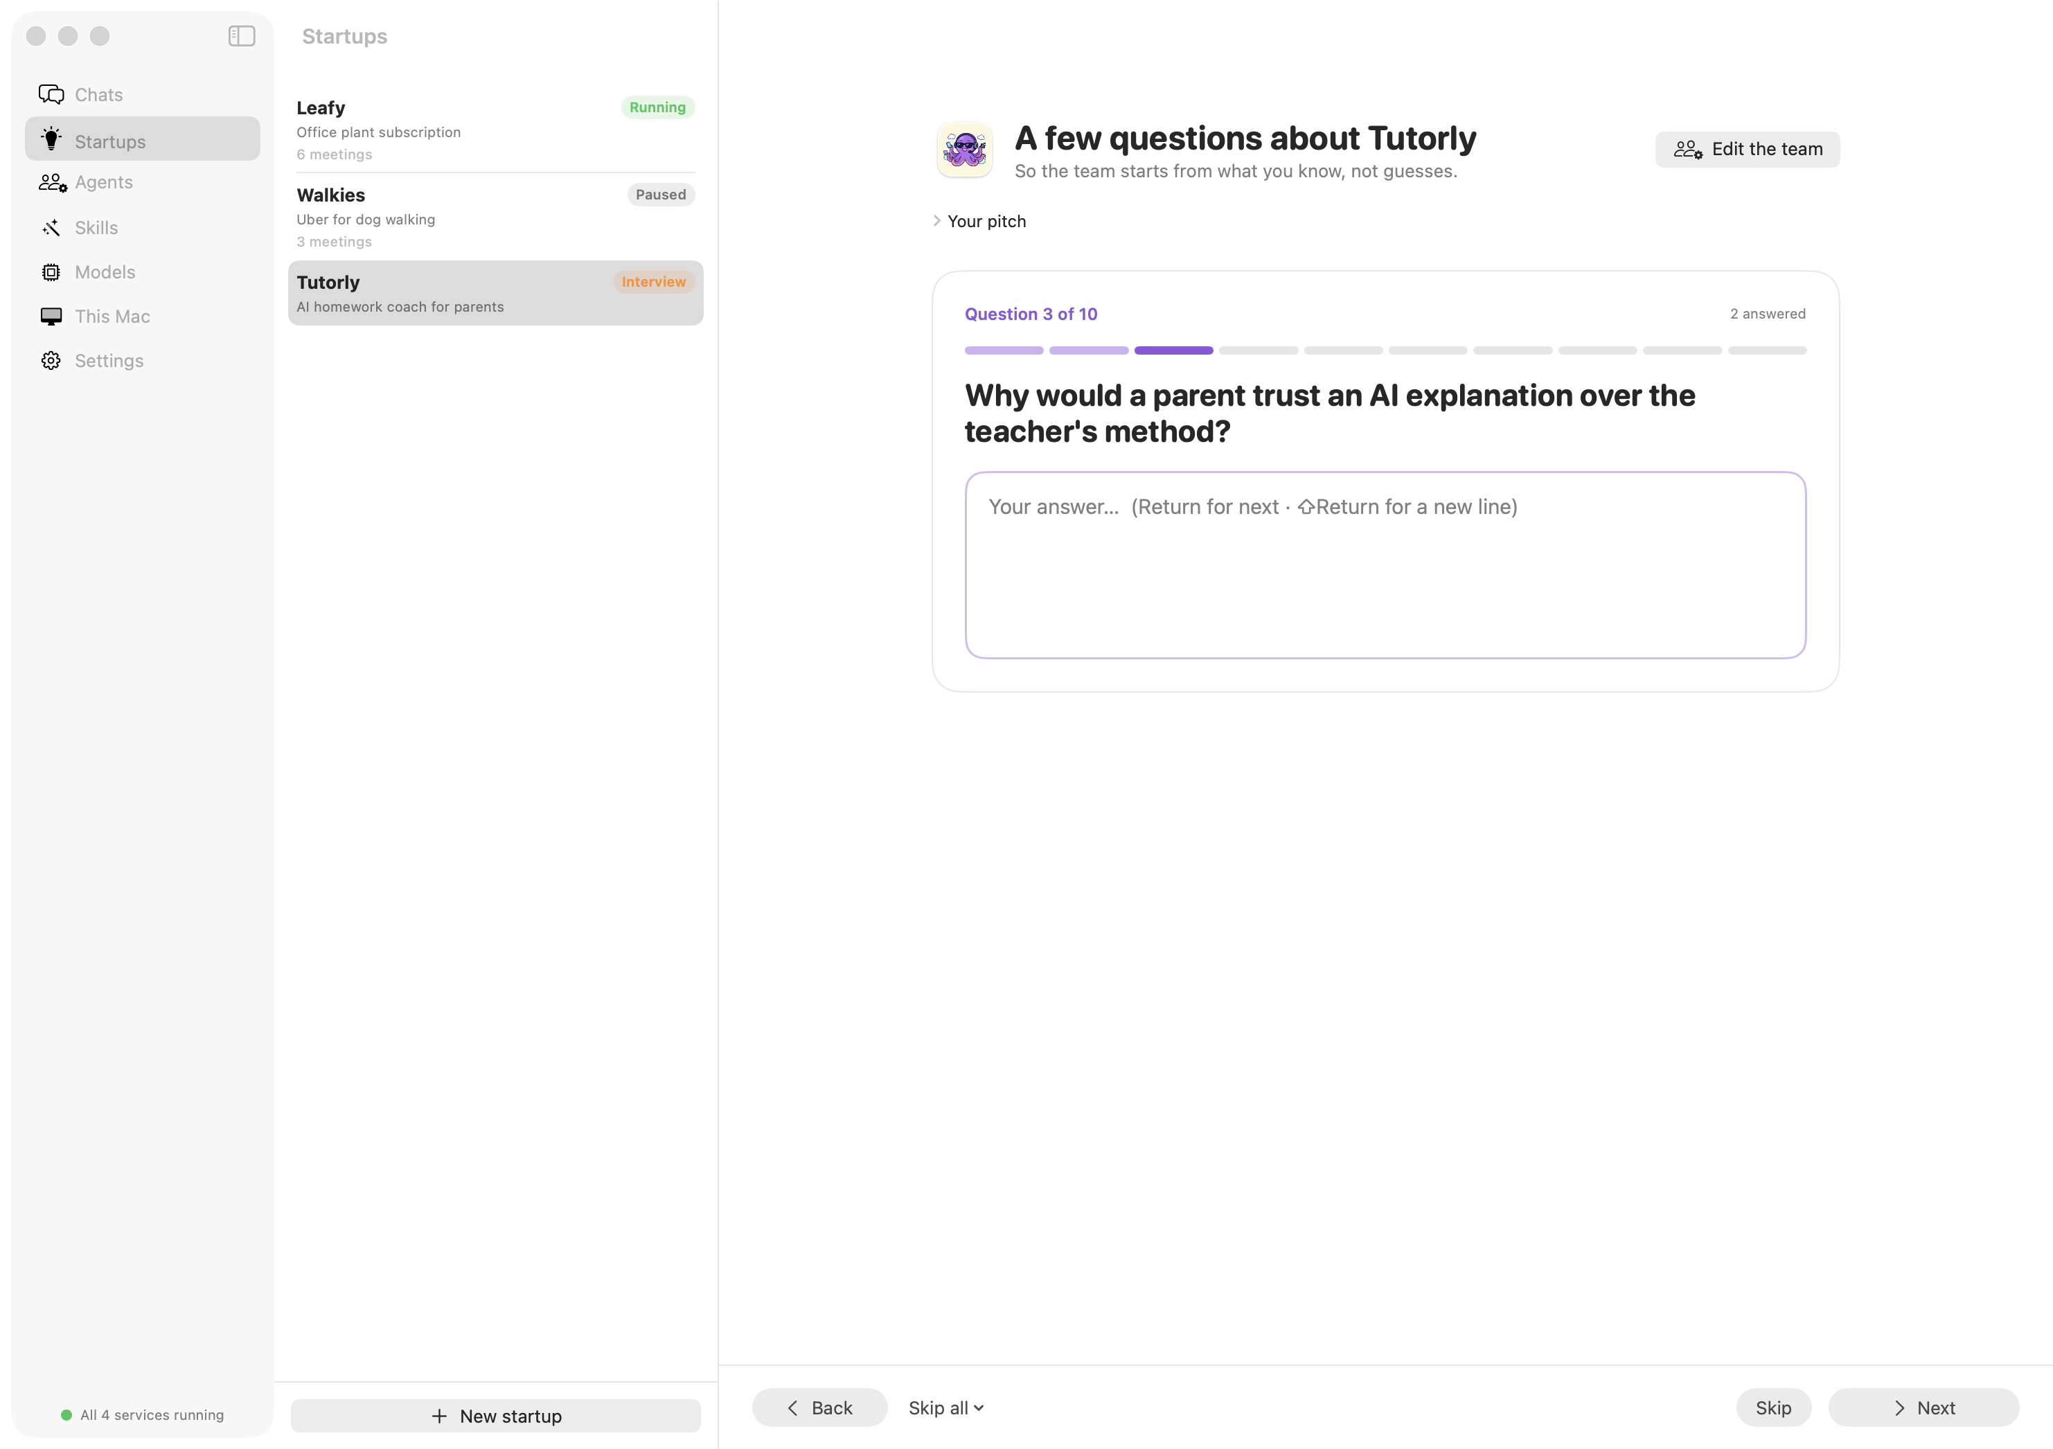Select the Tutorly startup row
This screenshot has width=2053, height=1449.
click(495, 293)
